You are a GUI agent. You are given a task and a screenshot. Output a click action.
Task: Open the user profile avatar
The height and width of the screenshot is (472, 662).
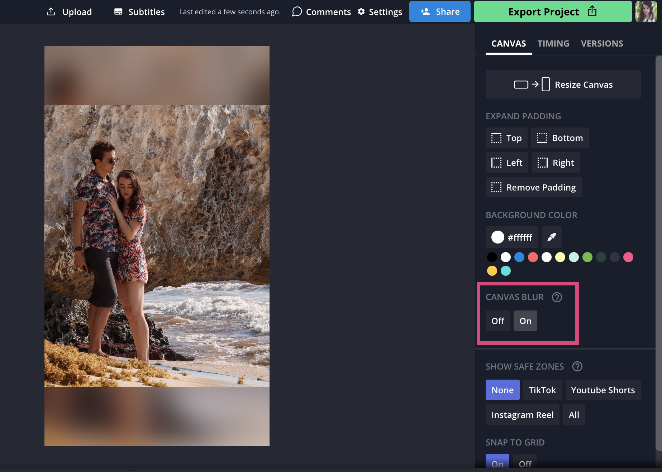click(x=646, y=11)
